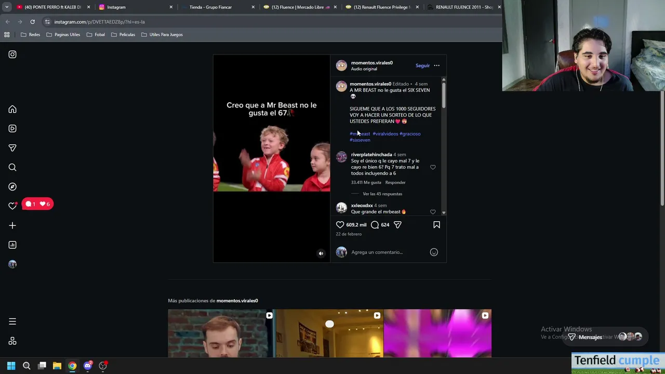Image resolution: width=665 pixels, height=374 pixels.
Task: Open the emoji picker in comment box
Action: (x=434, y=252)
